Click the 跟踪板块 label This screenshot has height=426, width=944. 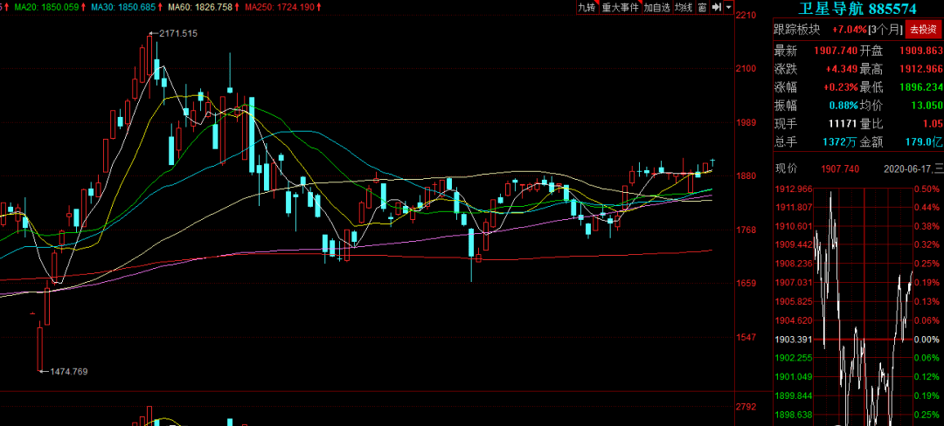[x=796, y=30]
